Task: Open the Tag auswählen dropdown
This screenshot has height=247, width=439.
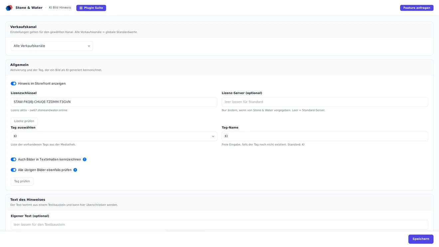Action: point(114,136)
